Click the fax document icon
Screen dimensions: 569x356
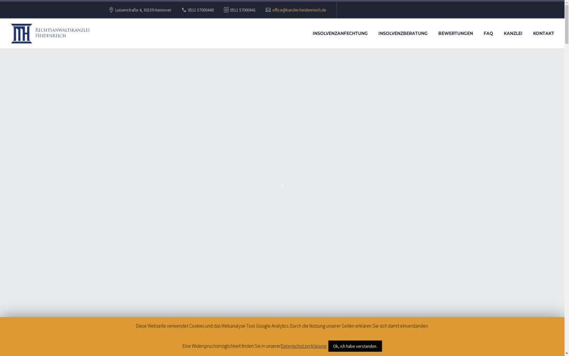[x=226, y=10]
